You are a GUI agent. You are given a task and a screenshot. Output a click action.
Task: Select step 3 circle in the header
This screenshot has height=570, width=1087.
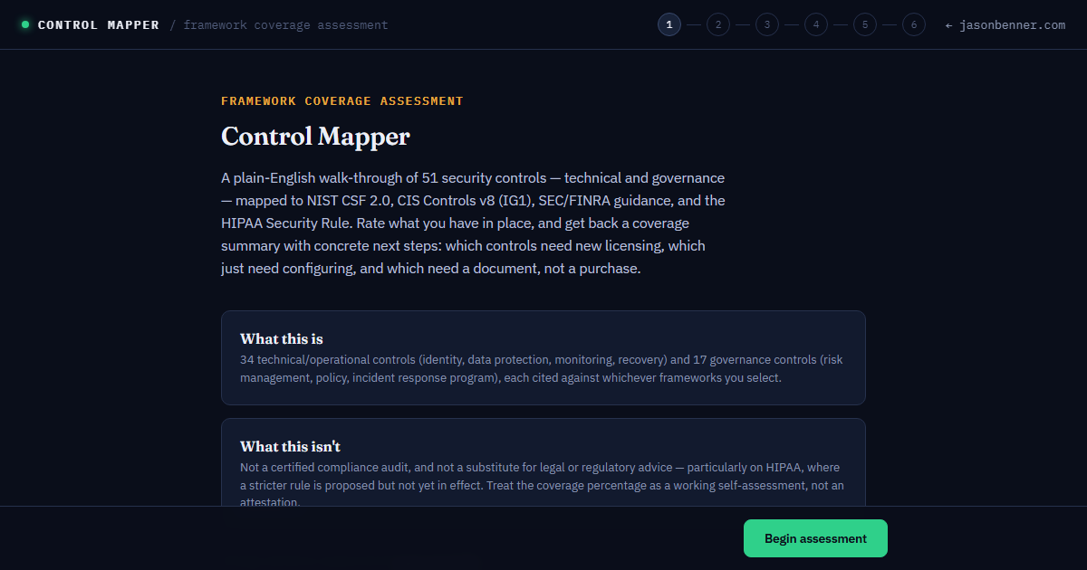(x=767, y=25)
